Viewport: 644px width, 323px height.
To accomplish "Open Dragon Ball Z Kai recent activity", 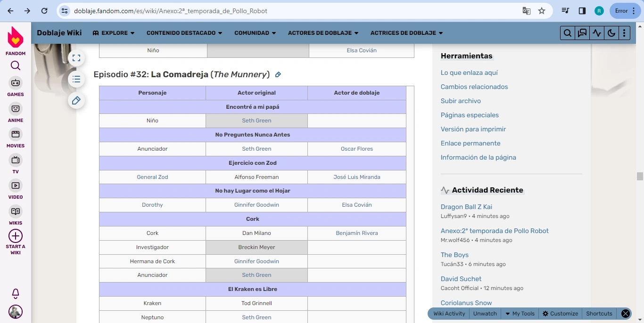I will [x=466, y=207].
